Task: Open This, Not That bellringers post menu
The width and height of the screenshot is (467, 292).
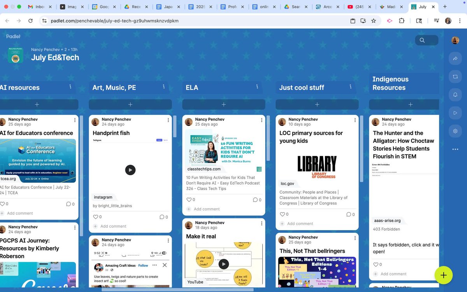Action: 355,238
